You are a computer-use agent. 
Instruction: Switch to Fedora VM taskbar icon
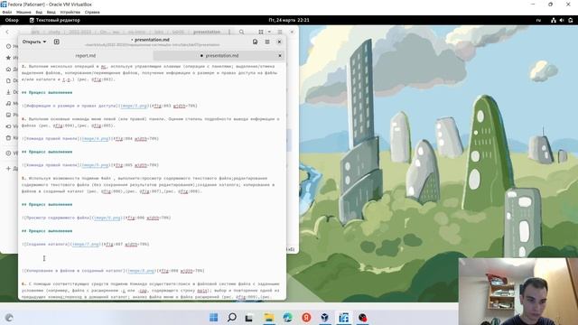click(x=343, y=317)
